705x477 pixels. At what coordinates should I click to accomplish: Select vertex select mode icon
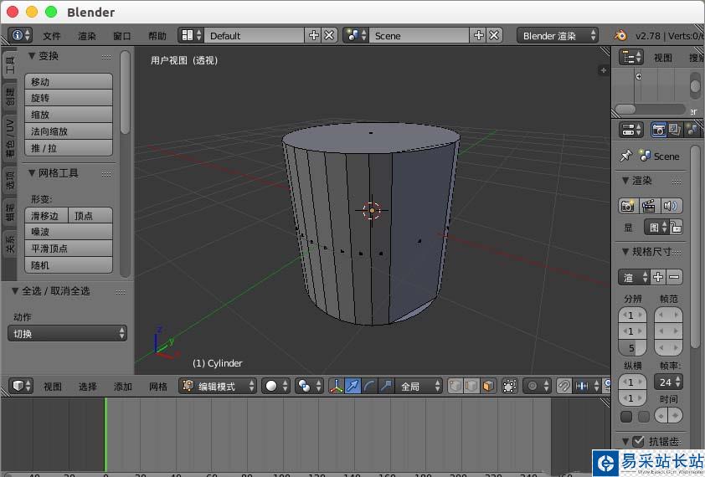[x=455, y=386]
